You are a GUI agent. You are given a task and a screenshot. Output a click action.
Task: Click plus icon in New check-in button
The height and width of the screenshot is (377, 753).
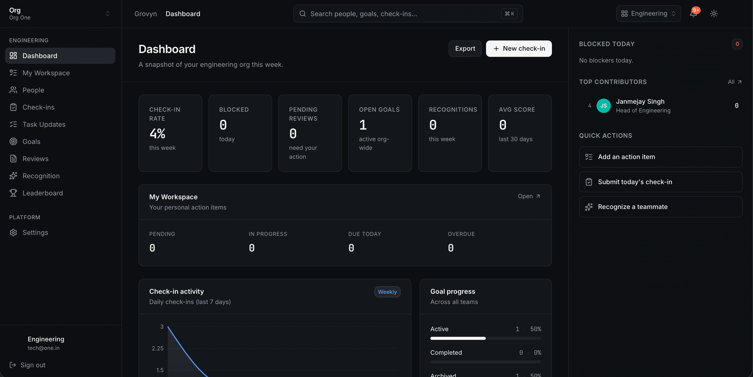496,49
